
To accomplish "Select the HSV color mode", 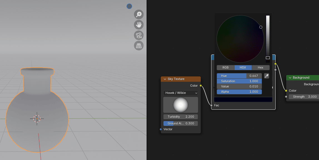I will pos(243,67).
